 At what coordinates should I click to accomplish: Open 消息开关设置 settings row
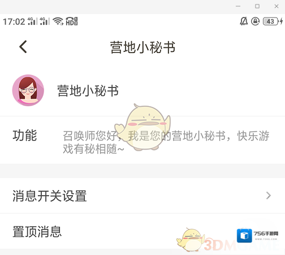(142, 196)
